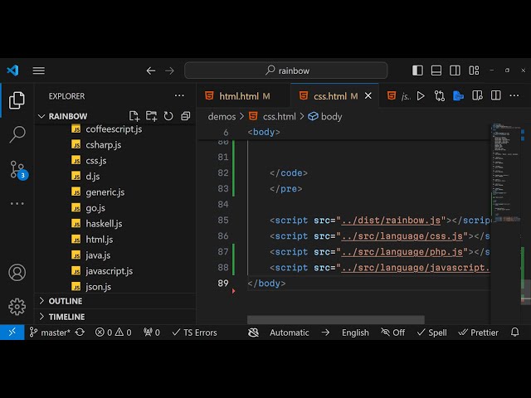Refresh the Explorer file tree

[x=168, y=117]
